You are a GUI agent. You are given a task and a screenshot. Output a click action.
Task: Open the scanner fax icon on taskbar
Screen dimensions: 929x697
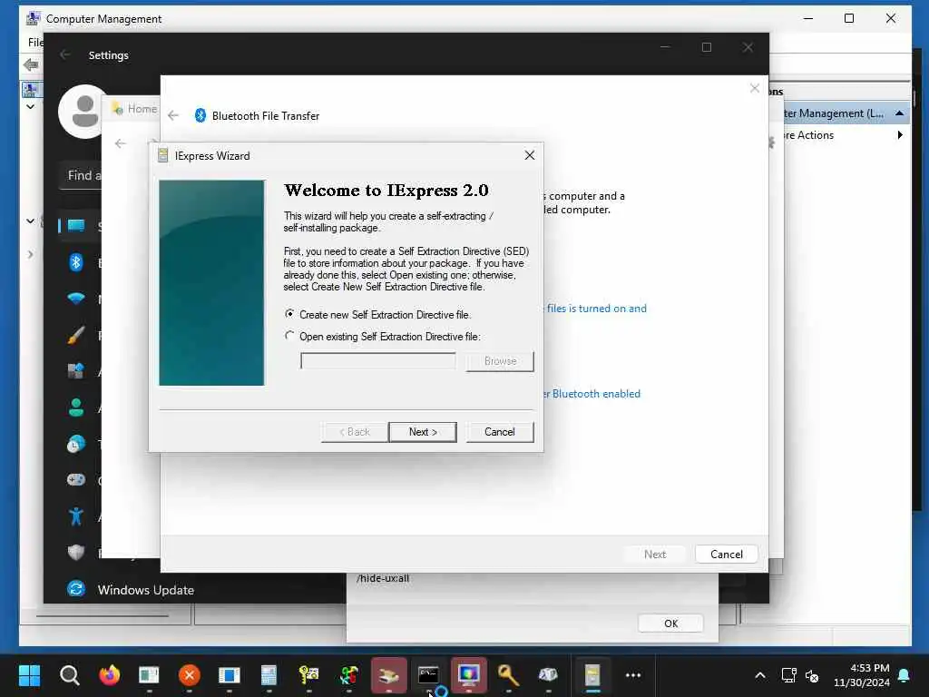388,675
